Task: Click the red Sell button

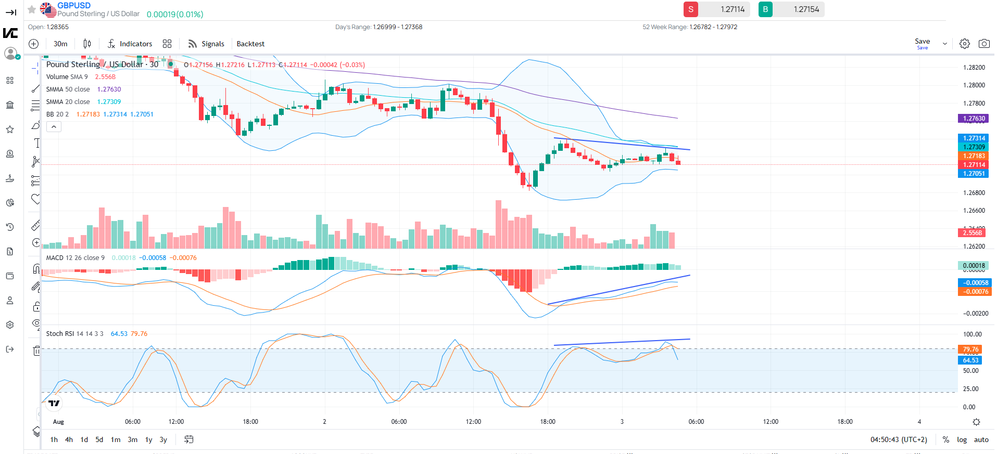Action: tap(690, 9)
